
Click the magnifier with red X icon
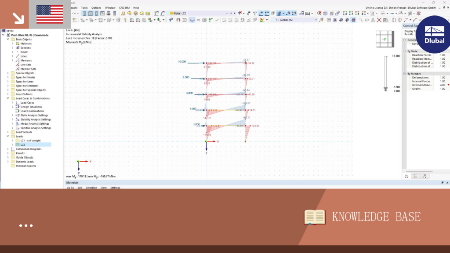tap(319, 13)
